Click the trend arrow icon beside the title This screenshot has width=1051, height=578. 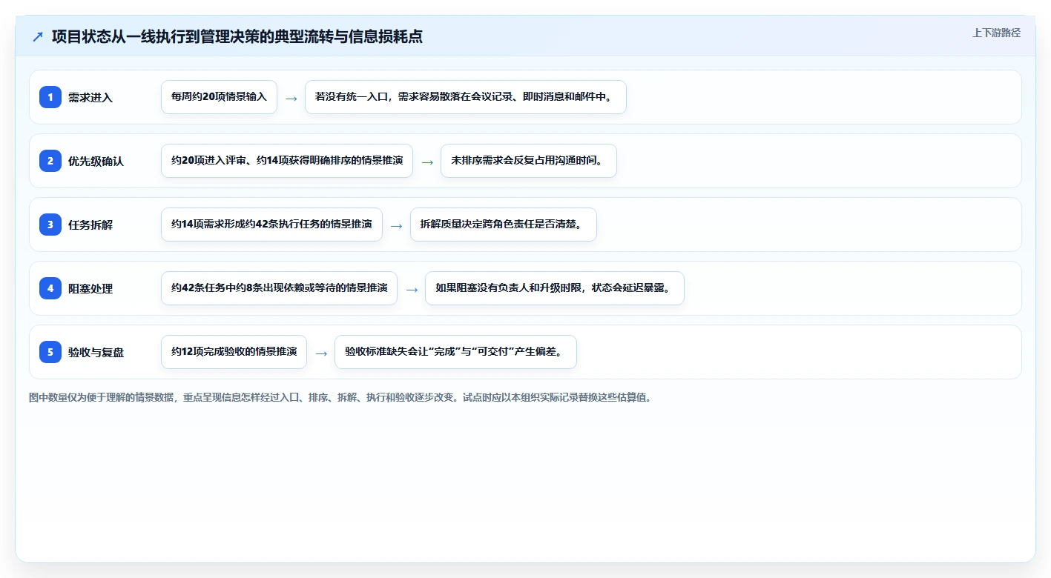[38, 36]
